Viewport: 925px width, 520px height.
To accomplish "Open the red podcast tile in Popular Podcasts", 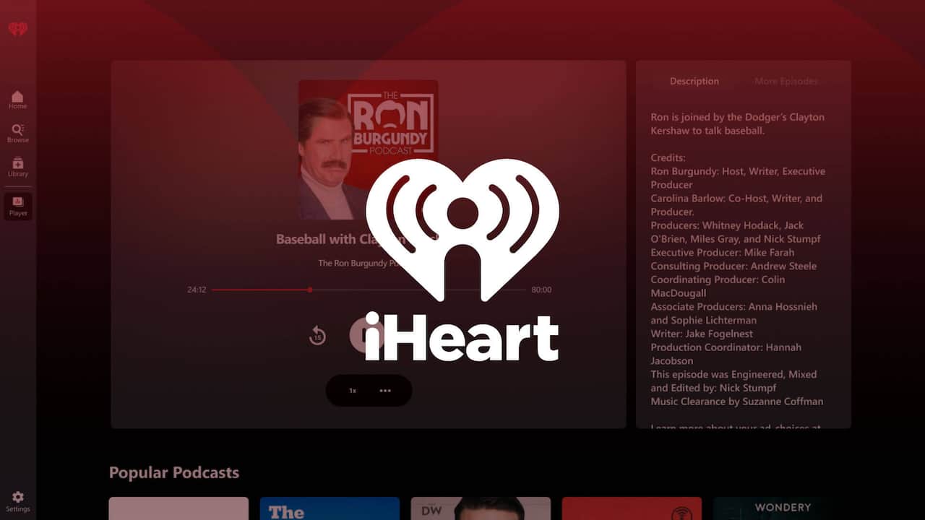I will click(632, 508).
